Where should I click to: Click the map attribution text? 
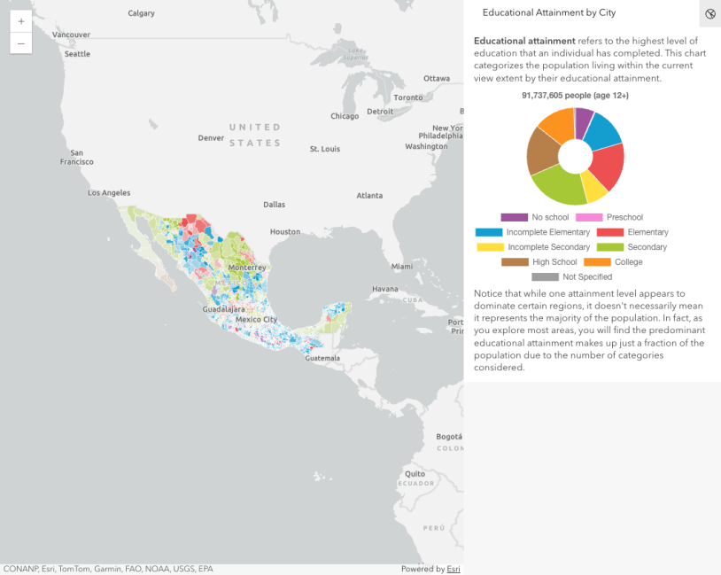[106, 569]
